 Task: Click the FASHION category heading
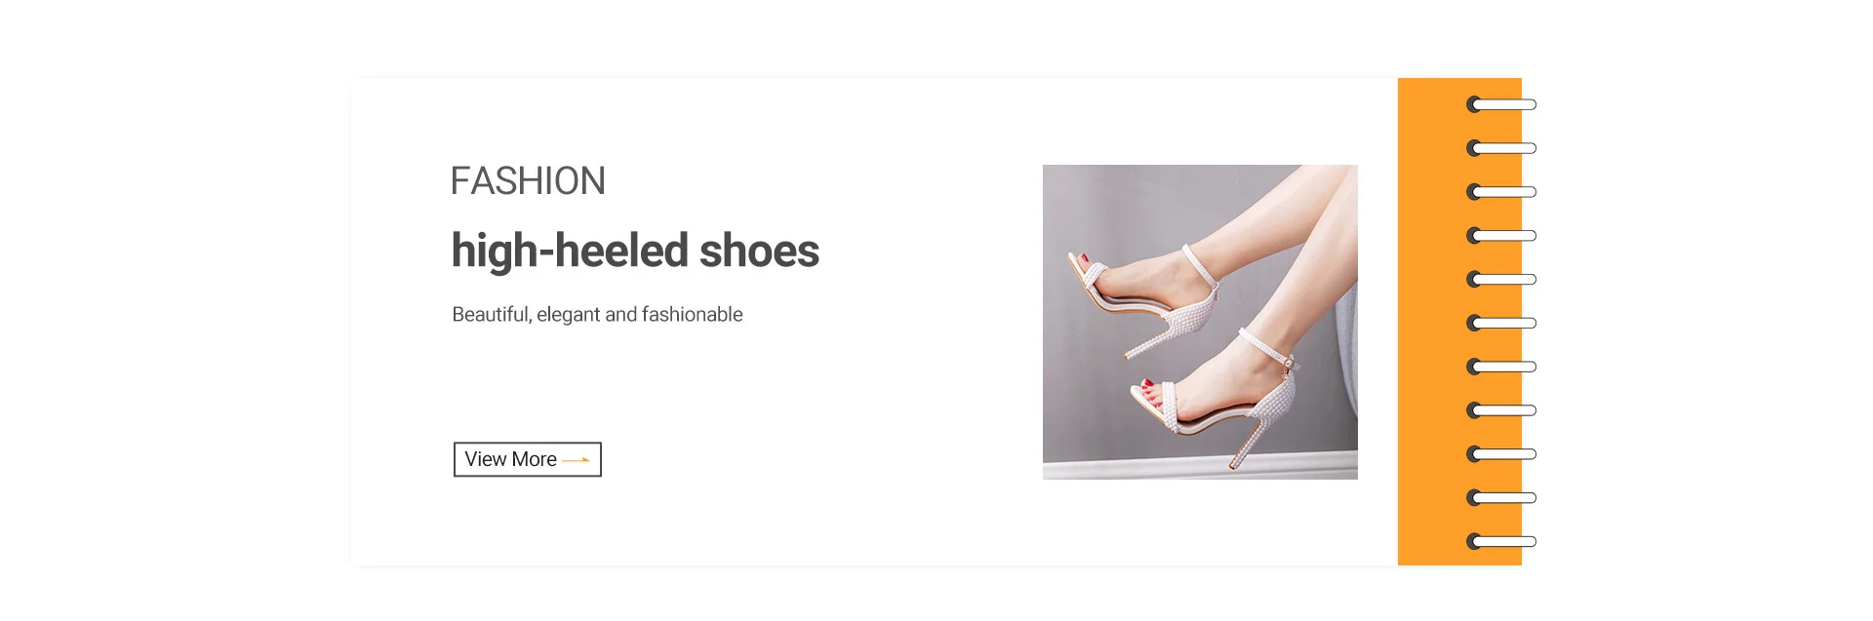click(x=528, y=181)
